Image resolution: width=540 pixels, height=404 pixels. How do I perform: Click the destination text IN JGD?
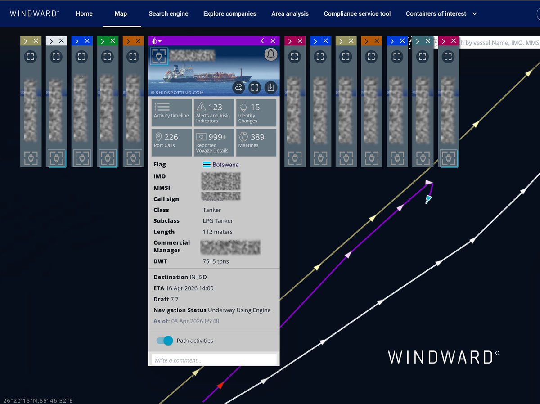pos(198,277)
